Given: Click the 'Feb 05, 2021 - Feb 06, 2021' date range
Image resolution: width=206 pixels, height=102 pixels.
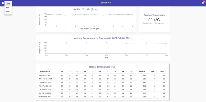Looking at the screenshot, I should tap(154, 24).
